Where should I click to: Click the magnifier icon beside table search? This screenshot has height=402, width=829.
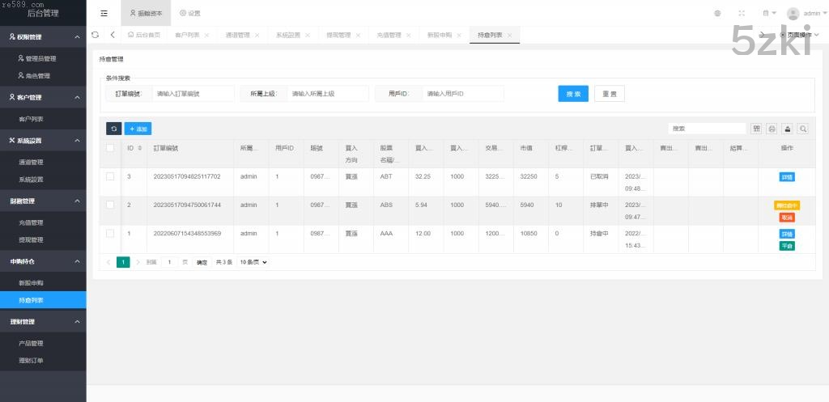coord(802,129)
